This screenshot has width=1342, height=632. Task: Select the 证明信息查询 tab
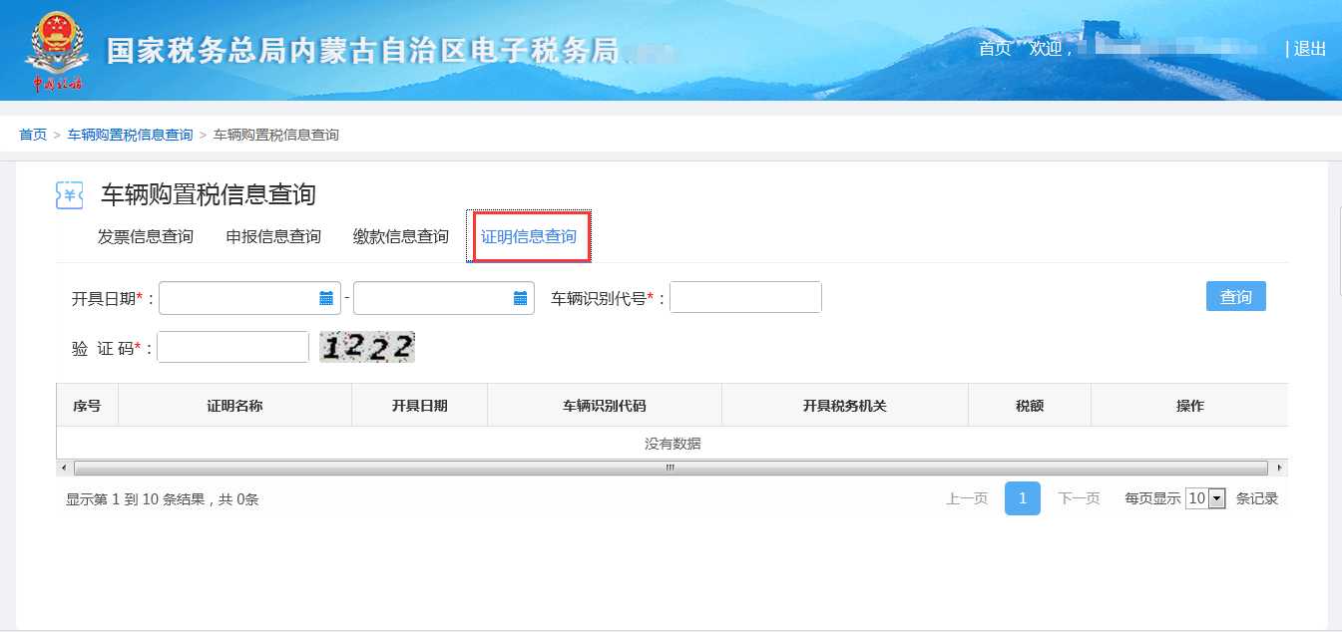(x=529, y=237)
